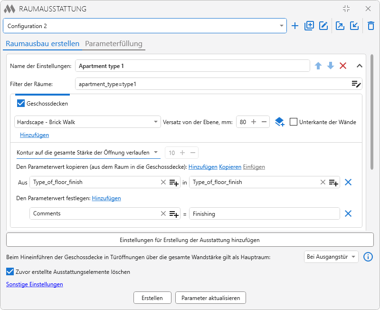Delete configuration with the trash icon

coord(371,26)
